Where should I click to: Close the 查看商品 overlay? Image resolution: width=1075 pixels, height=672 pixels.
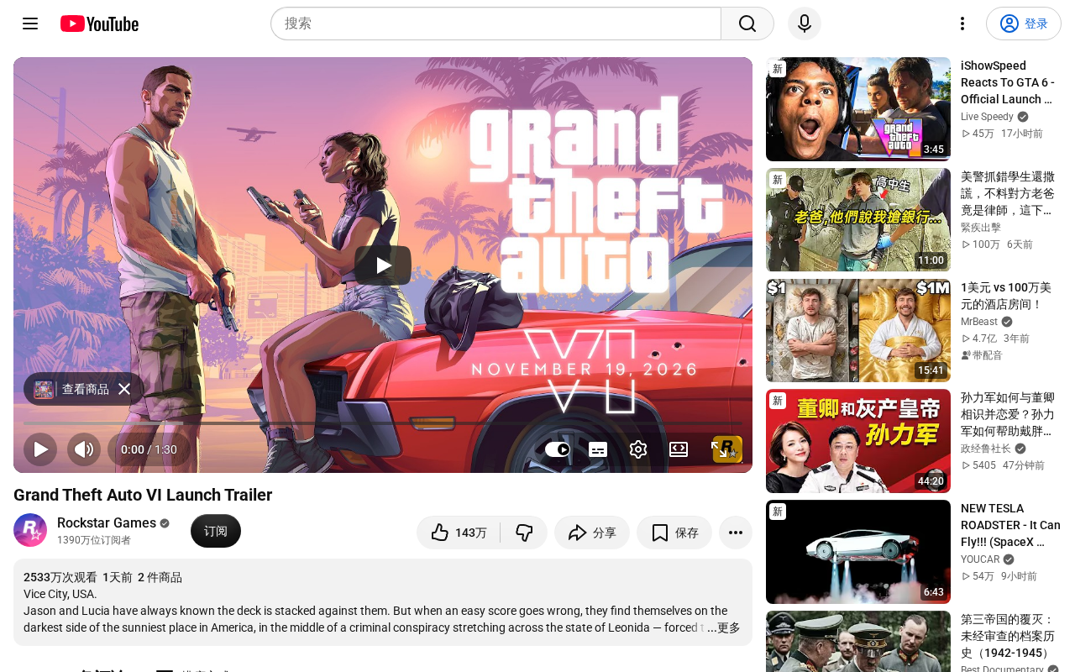click(124, 389)
